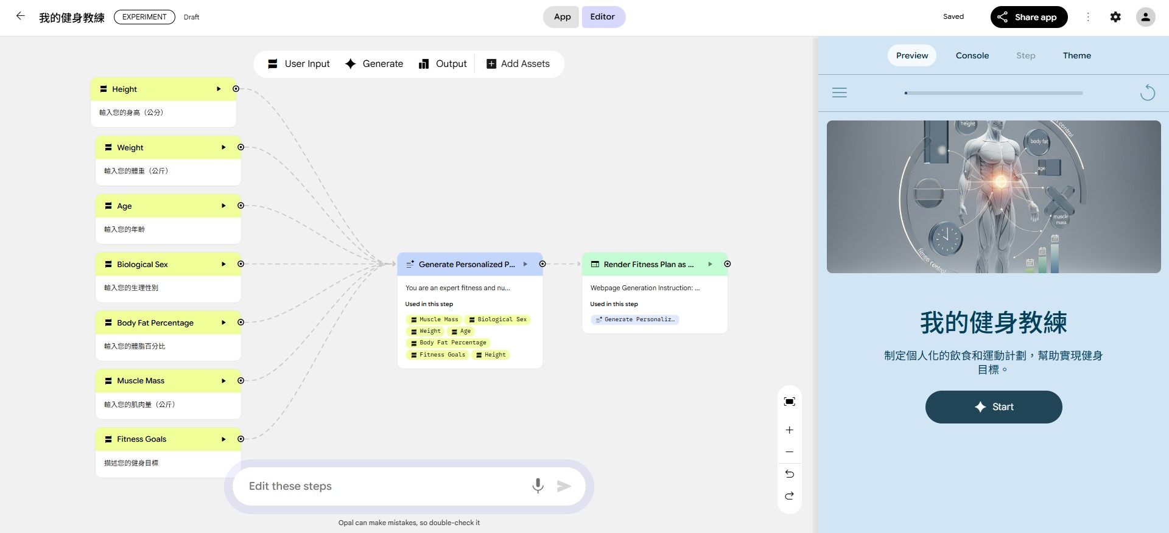Screen dimensions: 1169x533
Task: Zoom out with the minus icon
Action: [789, 452]
